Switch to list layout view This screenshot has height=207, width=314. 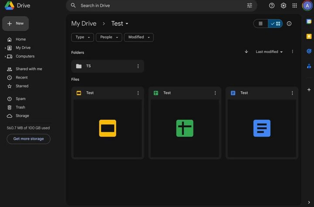coord(261,24)
